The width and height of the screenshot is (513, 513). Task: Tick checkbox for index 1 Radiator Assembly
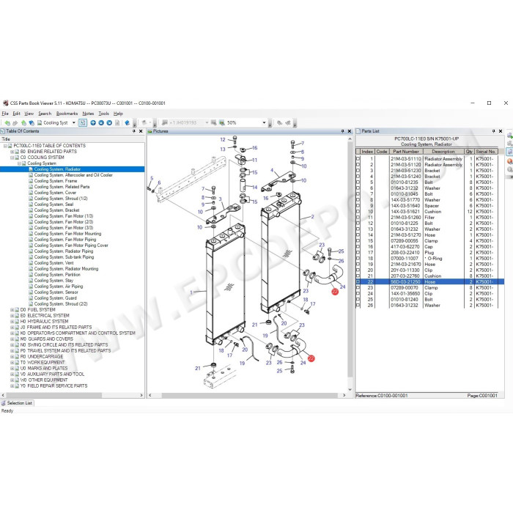tap(358, 159)
